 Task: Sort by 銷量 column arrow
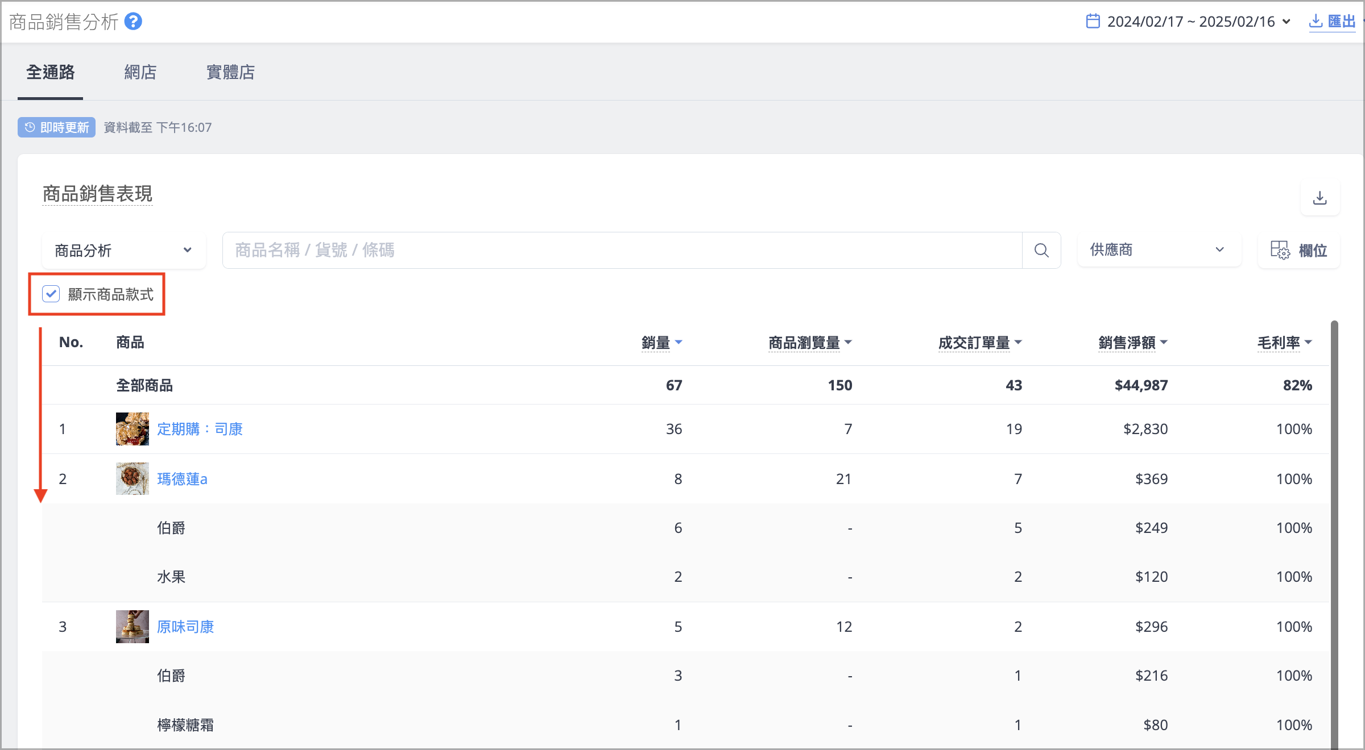click(x=679, y=343)
